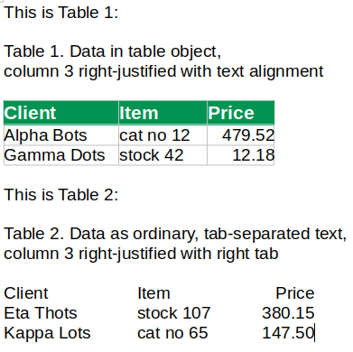
Task: Select the Alpha Bots table cell
Action: pyautogui.click(x=61, y=135)
